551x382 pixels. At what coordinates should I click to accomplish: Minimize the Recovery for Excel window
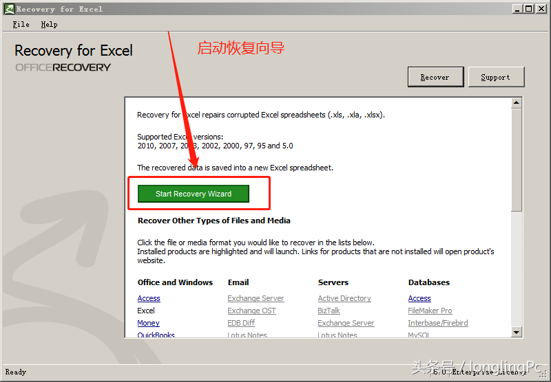(517, 9)
